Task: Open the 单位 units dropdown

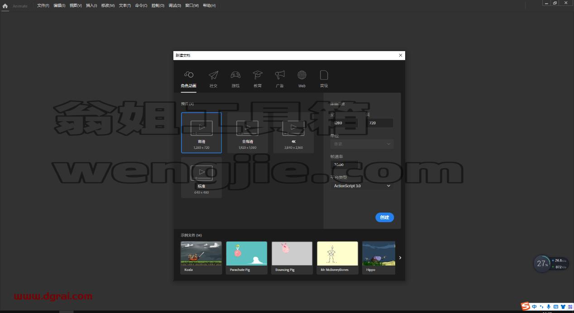Action: point(362,144)
